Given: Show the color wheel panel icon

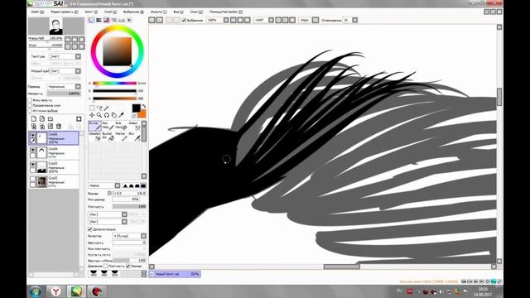Looking at the screenshot, I should pos(91,20).
